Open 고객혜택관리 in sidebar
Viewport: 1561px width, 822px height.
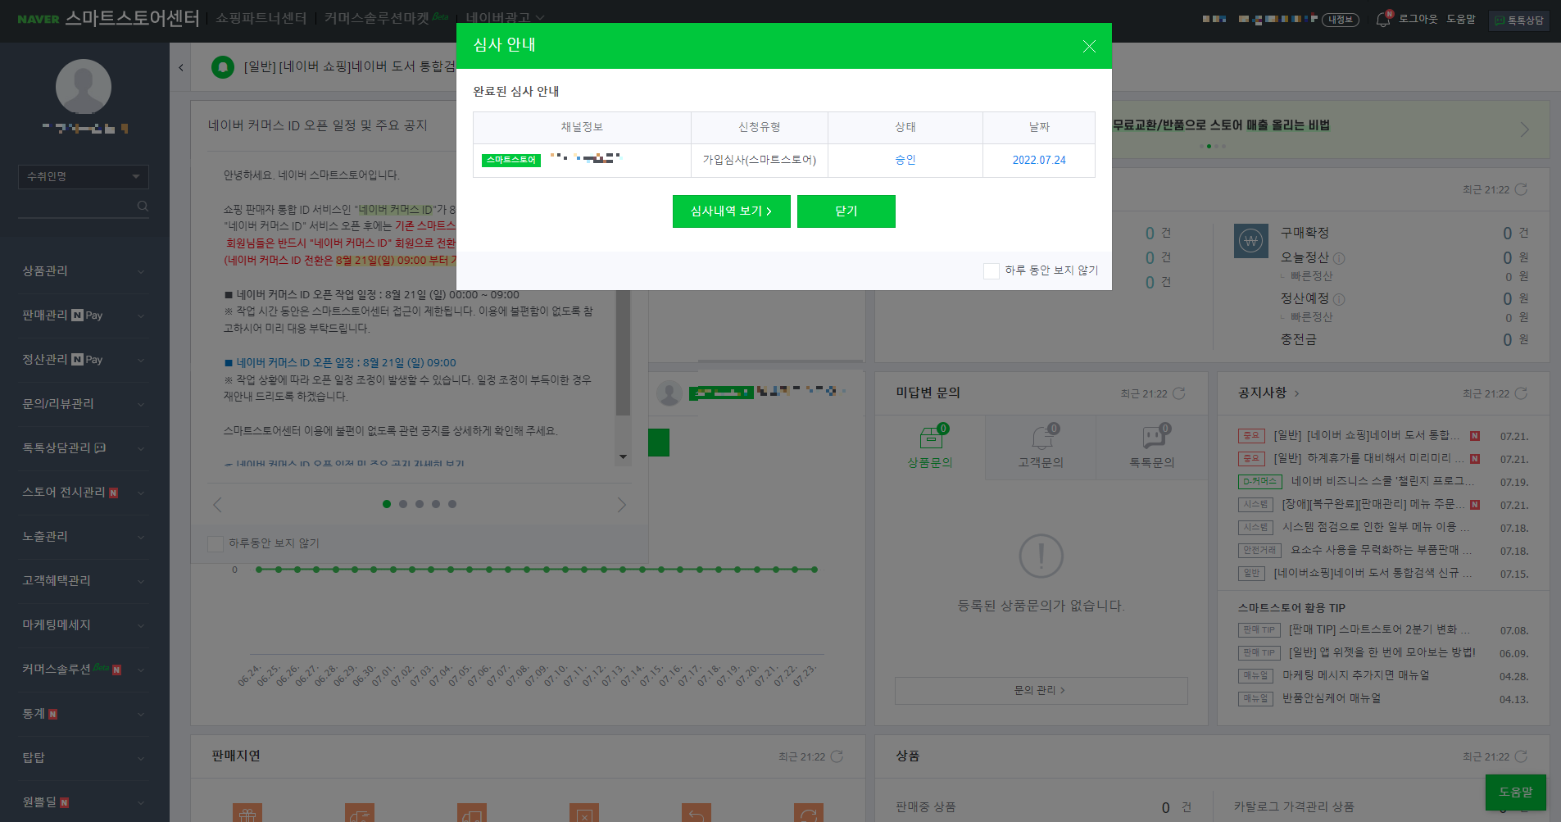(84, 581)
